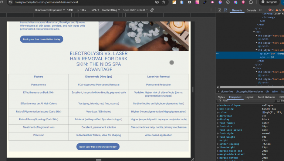Click the red shield uBlock extension icon
284x161 pixels.
243,2
